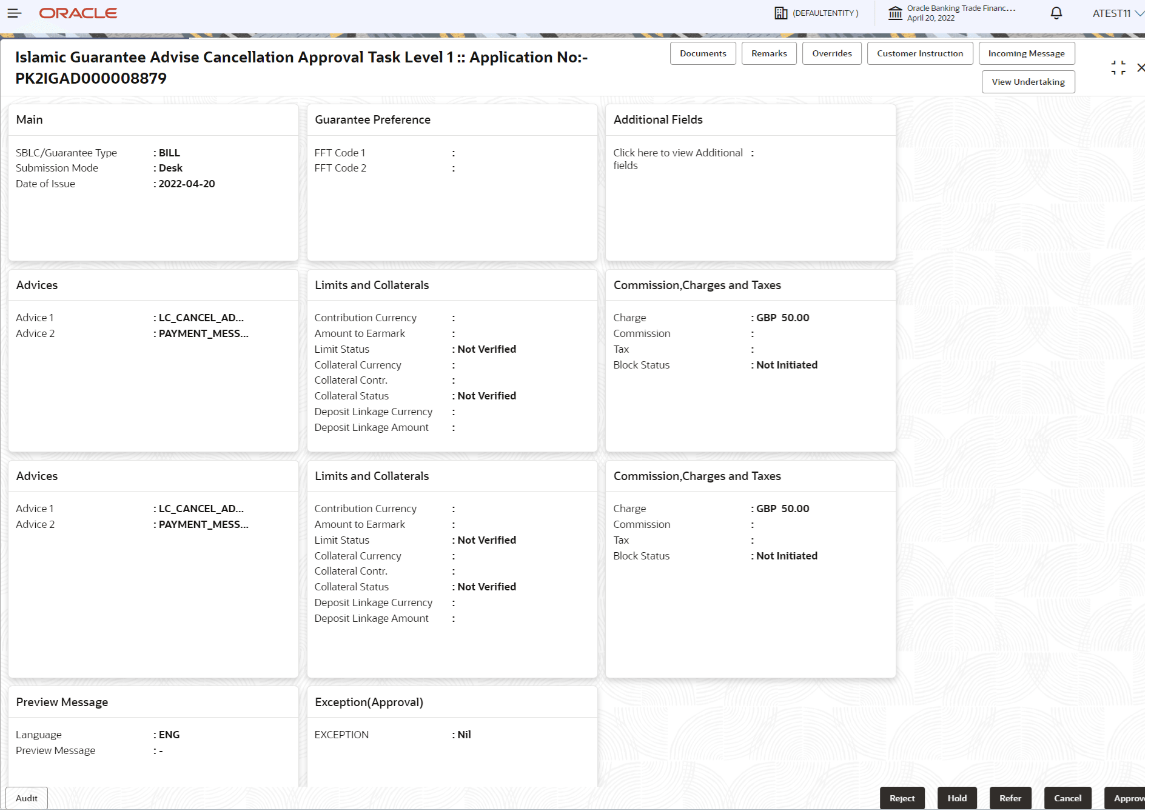This screenshot has width=1151, height=811.
Task: Reject the cancellation task
Action: coord(902,798)
